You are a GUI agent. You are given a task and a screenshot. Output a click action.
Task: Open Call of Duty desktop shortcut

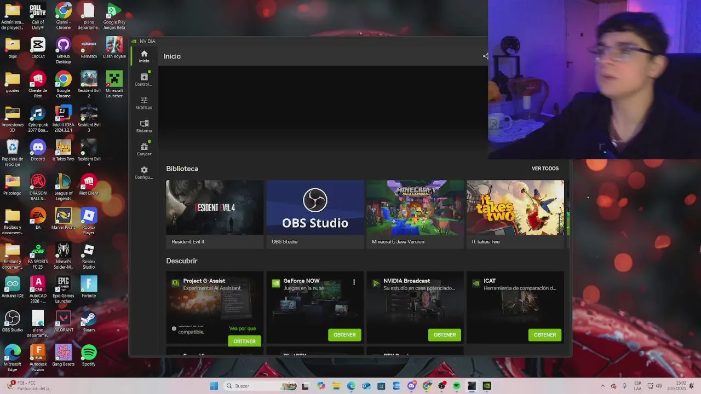point(38,17)
